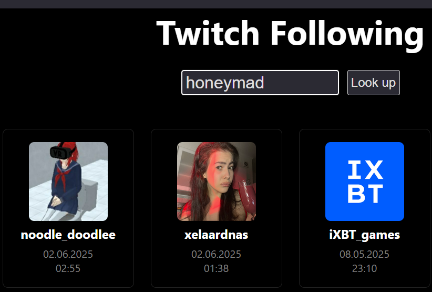Image resolution: width=432 pixels, height=292 pixels.
Task: Click the 01:38 follow time
Action: pos(217,268)
